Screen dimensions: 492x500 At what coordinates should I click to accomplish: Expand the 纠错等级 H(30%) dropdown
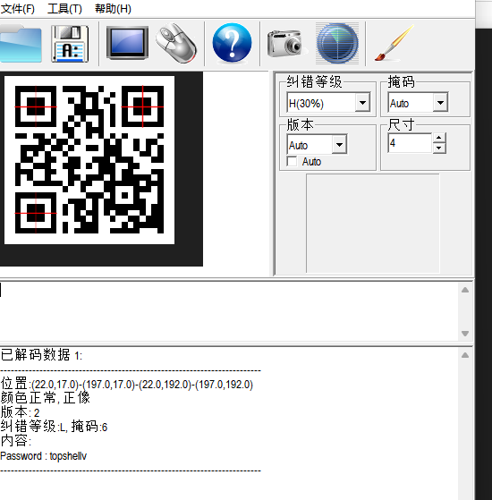pyautogui.click(x=362, y=103)
